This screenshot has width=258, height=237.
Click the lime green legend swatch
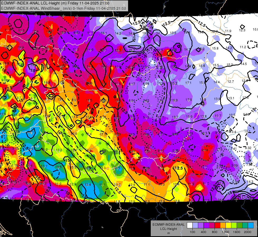[234, 225]
